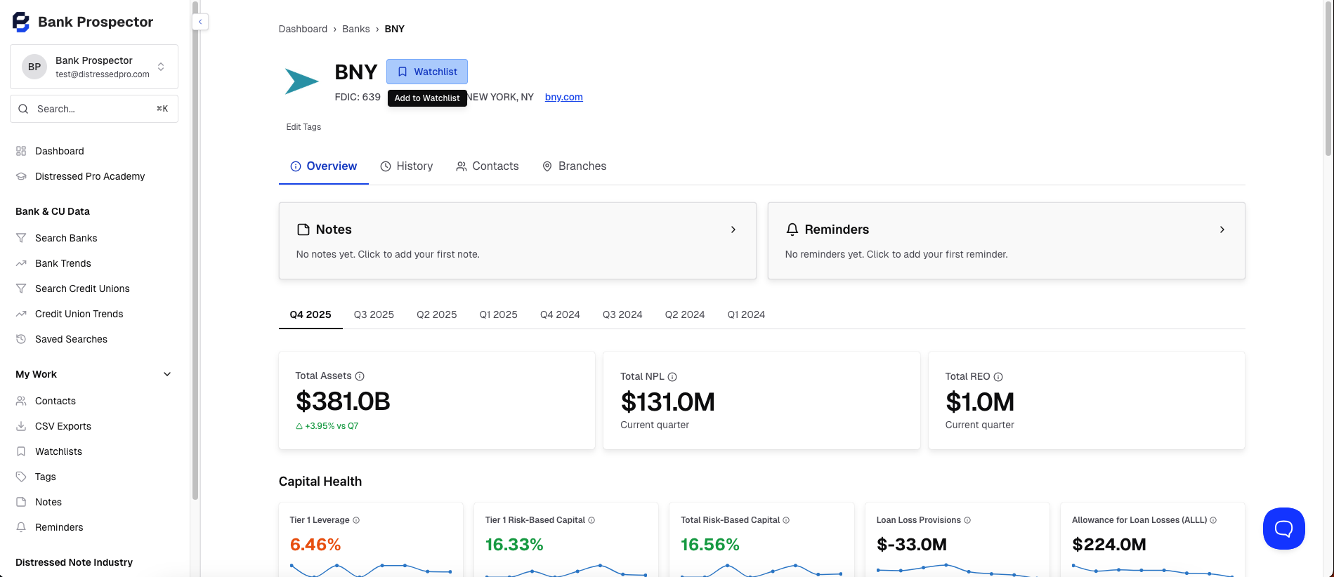Click Edit Tags
Screen dimensions: 1334x577
coord(303,127)
